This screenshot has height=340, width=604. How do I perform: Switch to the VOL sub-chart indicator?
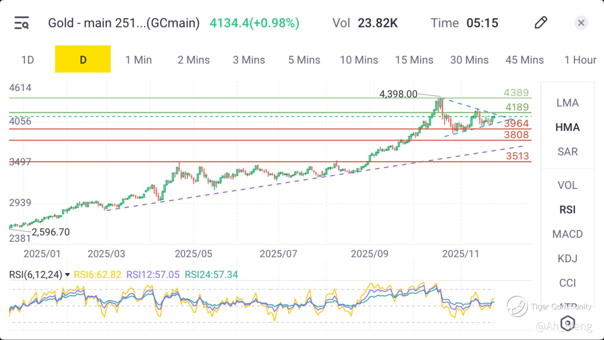567,185
